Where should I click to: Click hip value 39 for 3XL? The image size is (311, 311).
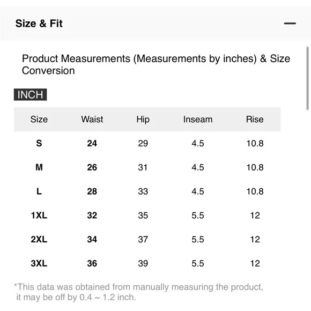point(143,263)
